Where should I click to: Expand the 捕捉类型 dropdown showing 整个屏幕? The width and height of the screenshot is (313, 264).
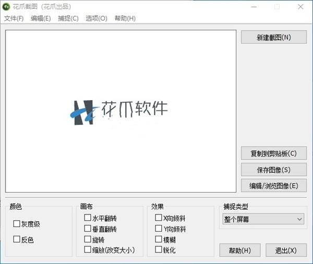point(263,219)
